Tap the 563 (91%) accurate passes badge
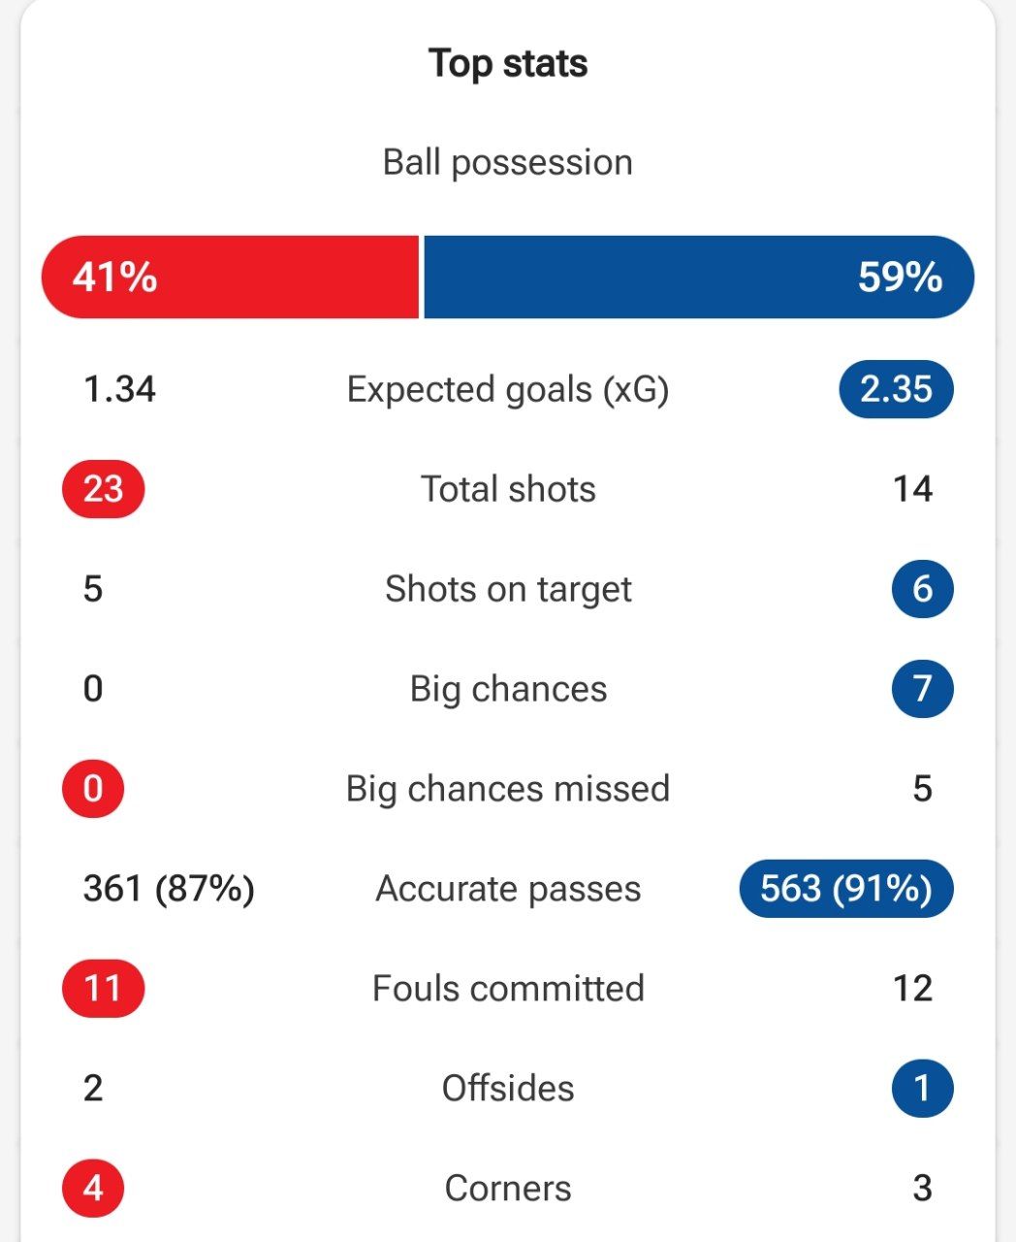Viewport: 1016px width, 1242px height. (846, 889)
